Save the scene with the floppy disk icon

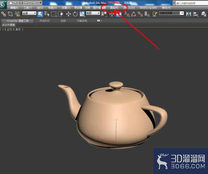21,3
